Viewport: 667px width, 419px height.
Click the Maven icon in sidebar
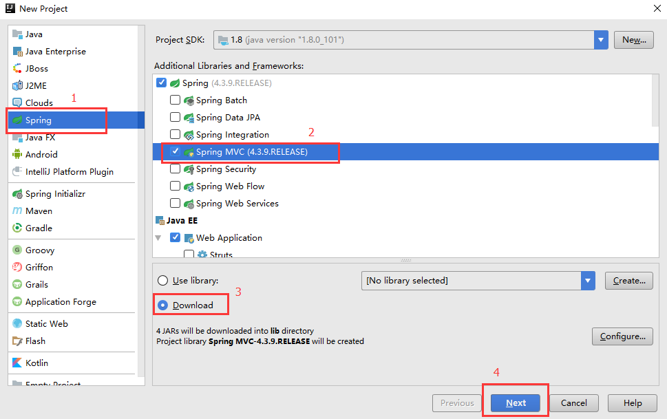[x=17, y=211]
